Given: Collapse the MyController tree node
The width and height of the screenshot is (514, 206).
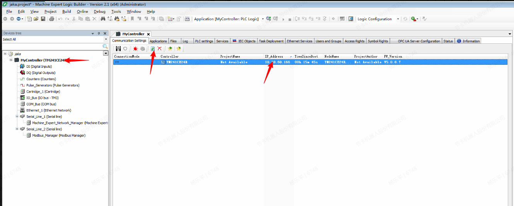Looking at the screenshot, I should pos(11,60).
